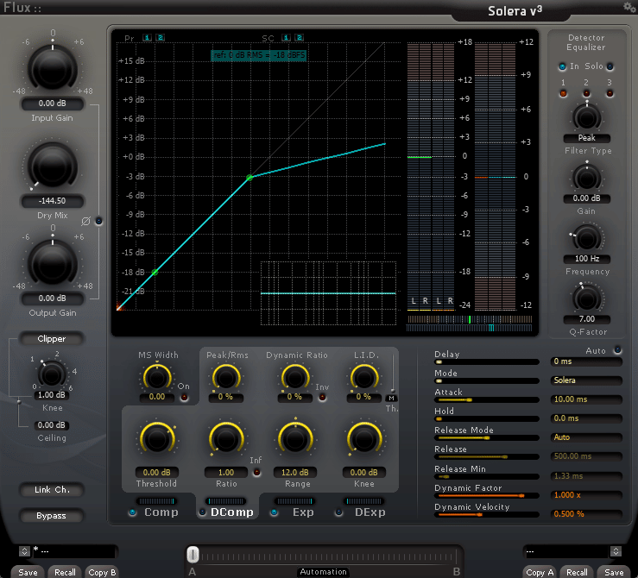This screenshot has height=578, width=638.
Task: Click the Clipper Knee knob
Action: (52, 374)
